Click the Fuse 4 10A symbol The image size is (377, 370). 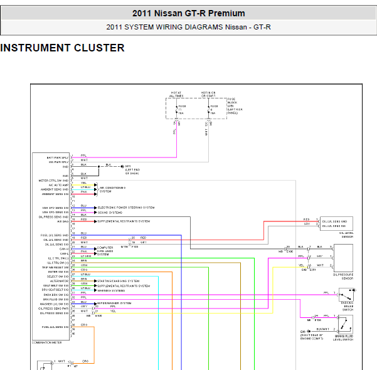coord(209,109)
